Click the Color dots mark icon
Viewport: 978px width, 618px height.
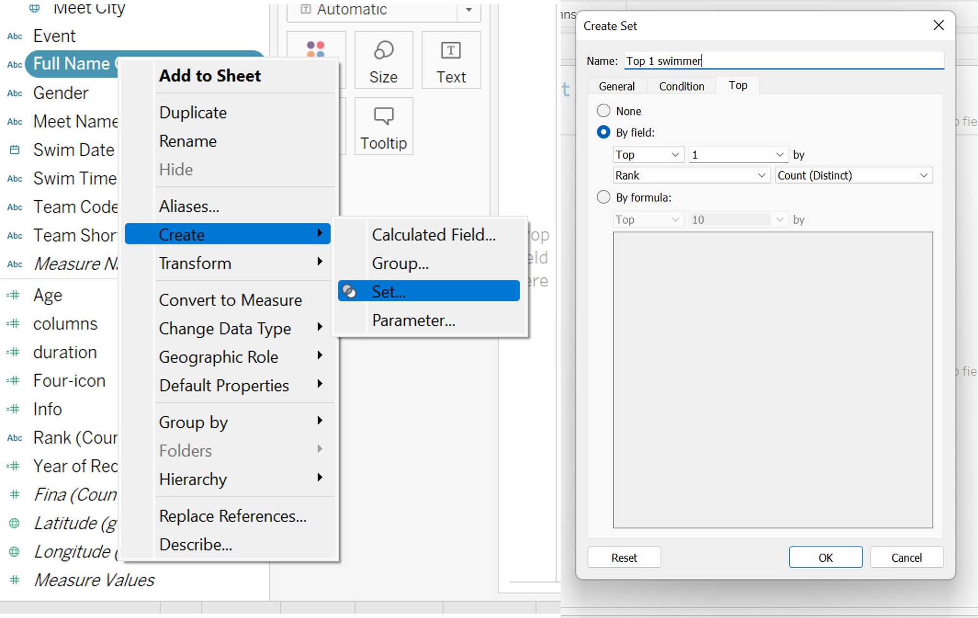[x=316, y=49]
